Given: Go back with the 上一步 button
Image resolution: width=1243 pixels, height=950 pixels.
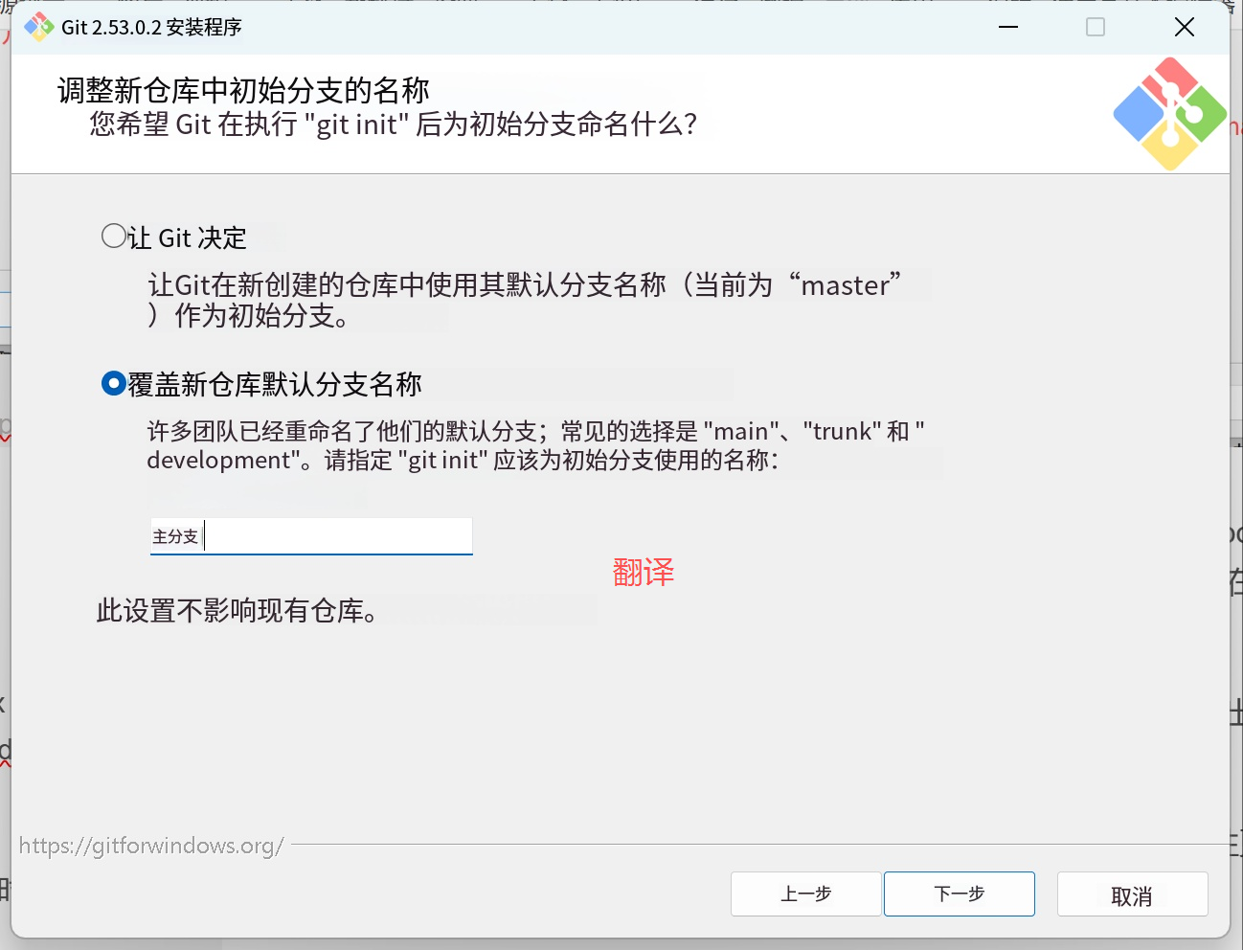Looking at the screenshot, I should pyautogui.click(x=805, y=893).
